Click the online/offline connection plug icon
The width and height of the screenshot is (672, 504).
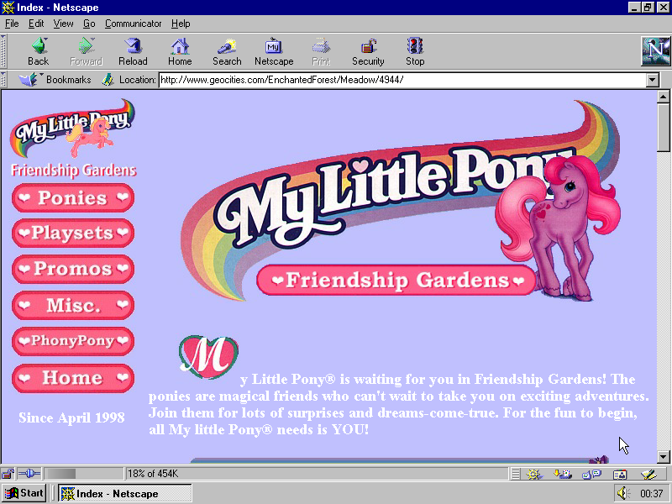coord(29,474)
